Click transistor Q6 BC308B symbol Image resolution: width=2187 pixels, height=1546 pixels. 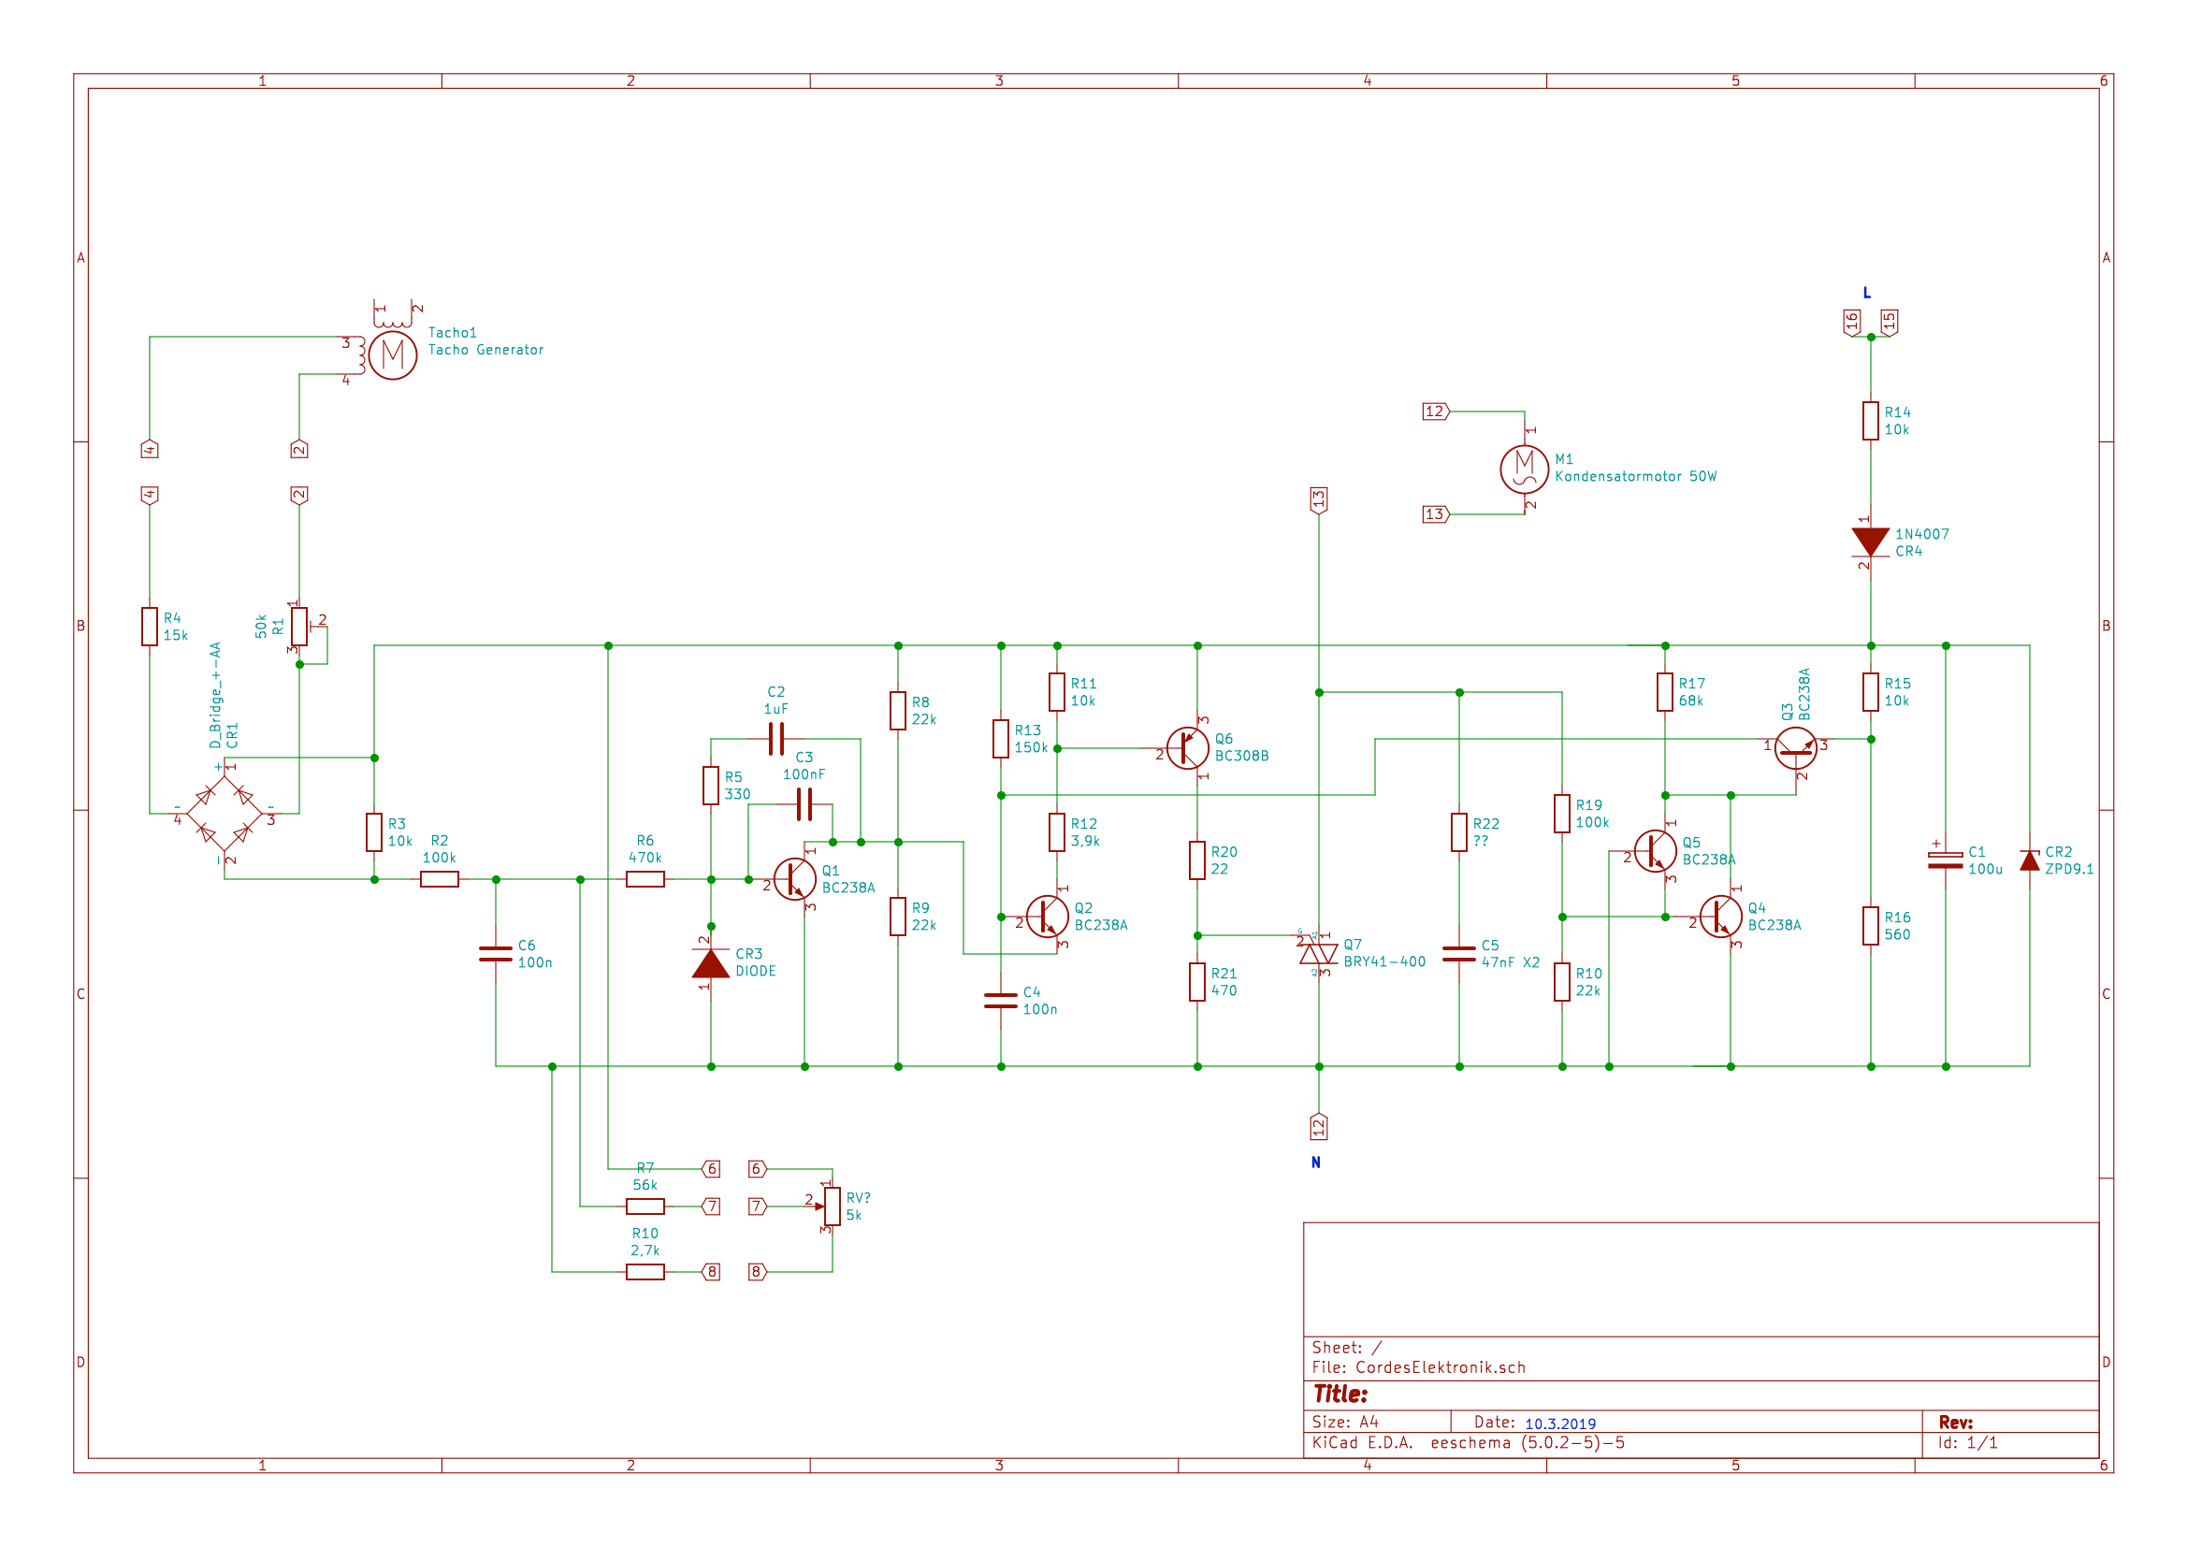point(1191,748)
